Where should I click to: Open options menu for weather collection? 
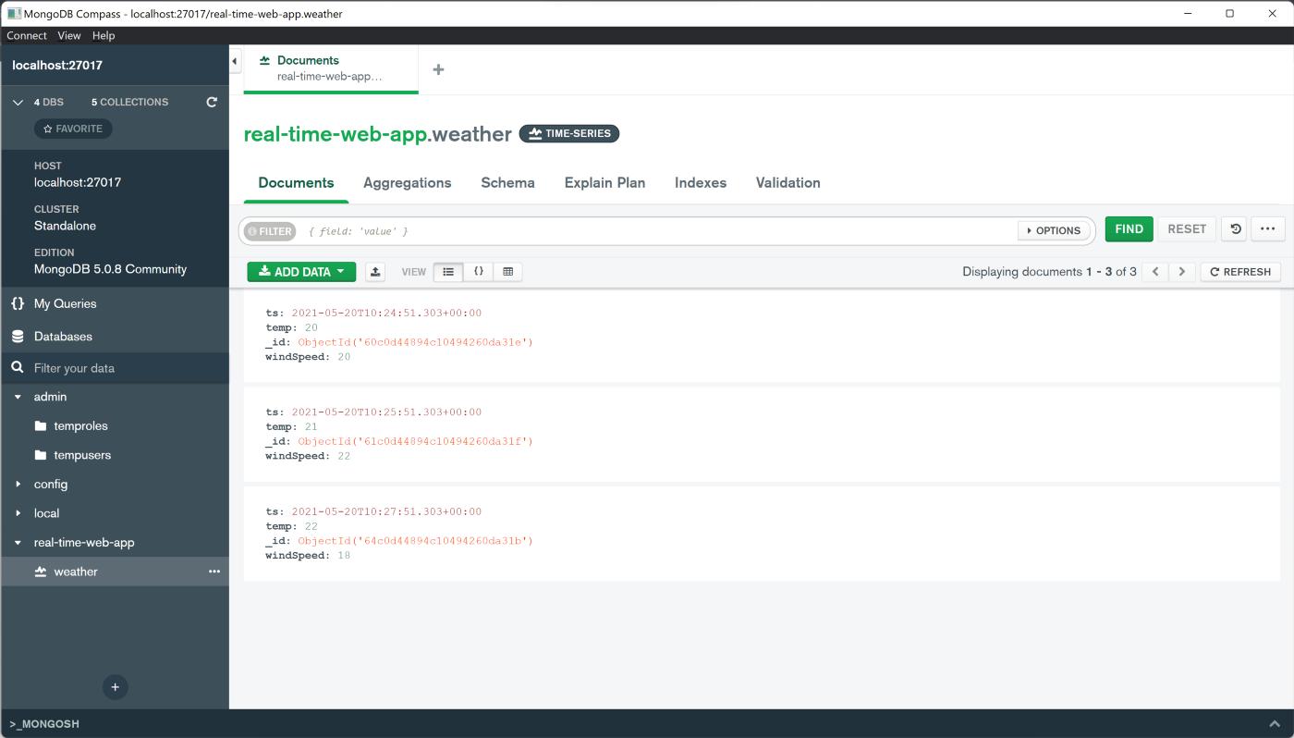(214, 572)
